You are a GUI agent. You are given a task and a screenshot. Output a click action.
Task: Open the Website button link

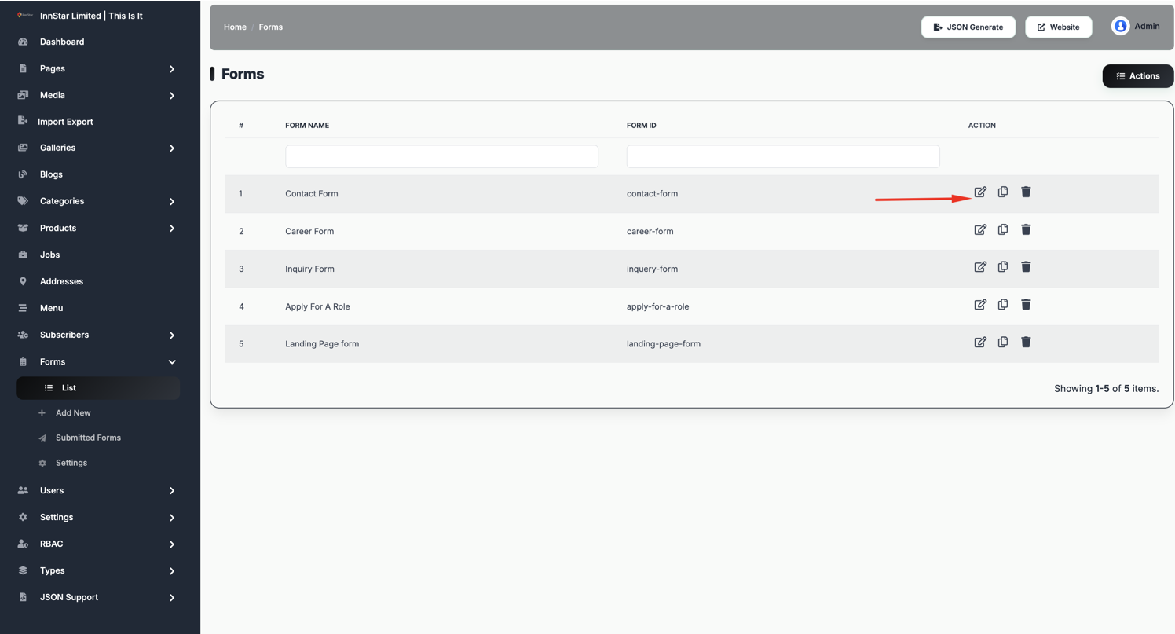(x=1058, y=27)
